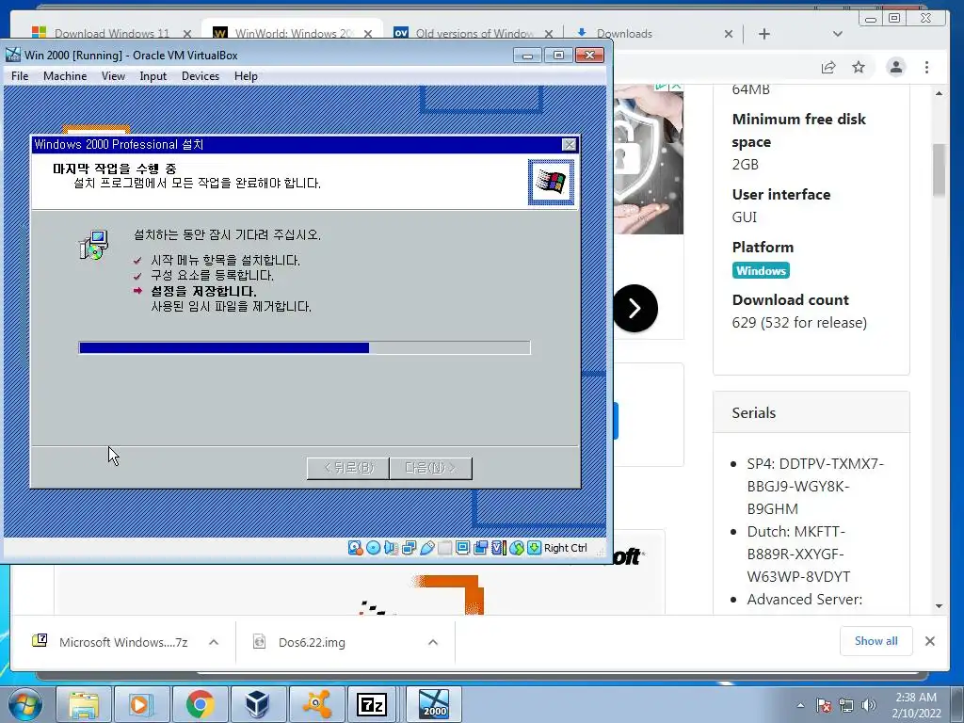Screen dimensions: 964x723
Task: Close the Downloads tab
Action: click(x=729, y=34)
